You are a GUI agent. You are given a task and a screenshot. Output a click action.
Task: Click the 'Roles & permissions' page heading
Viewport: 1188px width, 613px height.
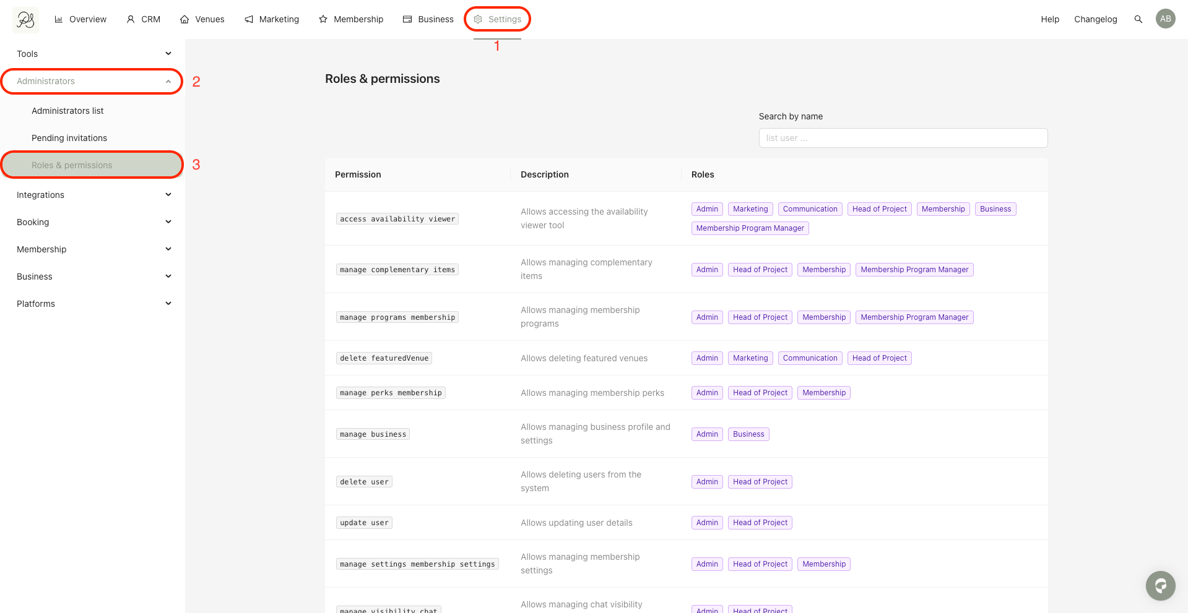383,79
